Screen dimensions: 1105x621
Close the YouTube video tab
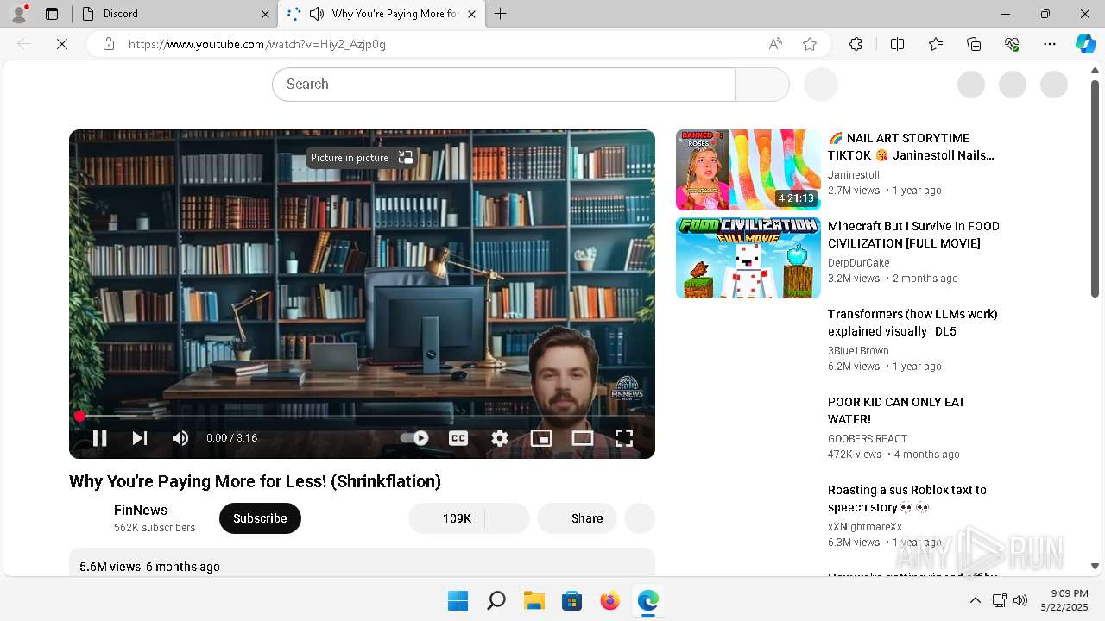[x=471, y=14]
